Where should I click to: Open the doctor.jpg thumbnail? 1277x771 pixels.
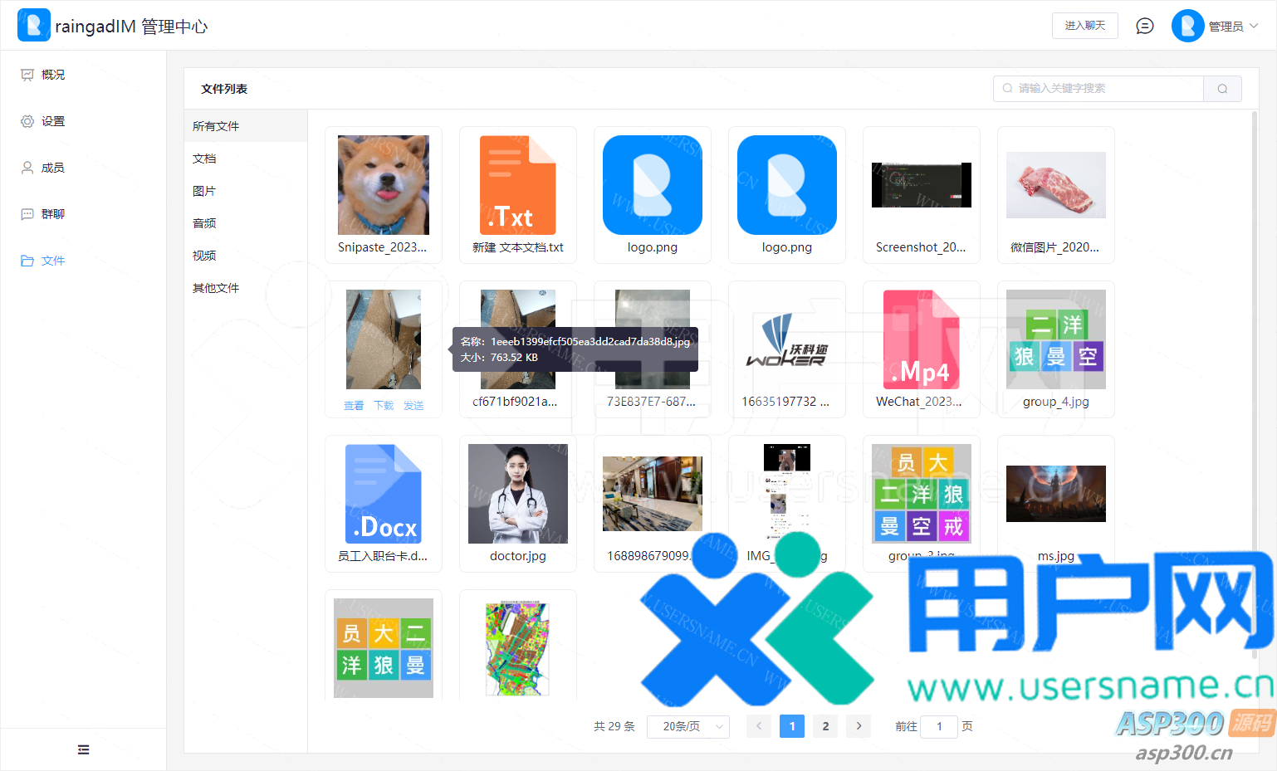pos(517,494)
